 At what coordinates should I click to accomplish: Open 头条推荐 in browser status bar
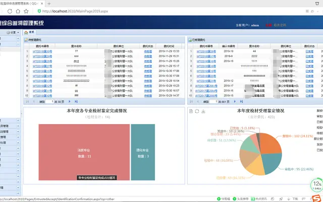click(240, 199)
